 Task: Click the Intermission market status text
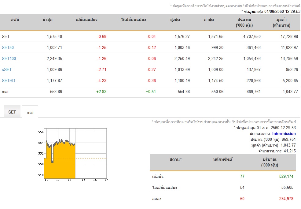click(x=284, y=134)
